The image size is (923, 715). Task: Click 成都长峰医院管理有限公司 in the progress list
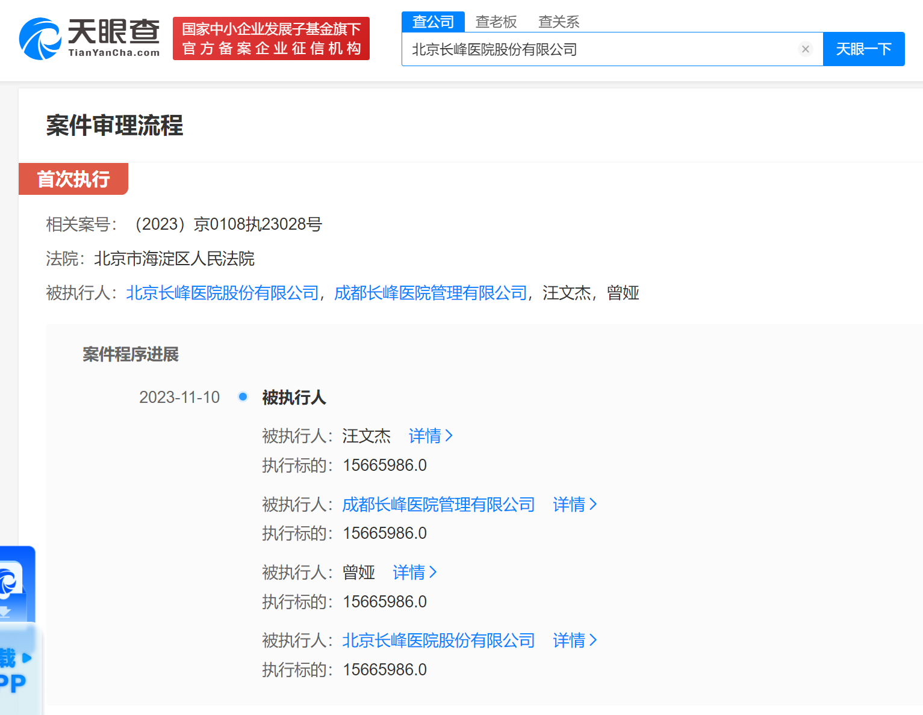click(x=438, y=505)
